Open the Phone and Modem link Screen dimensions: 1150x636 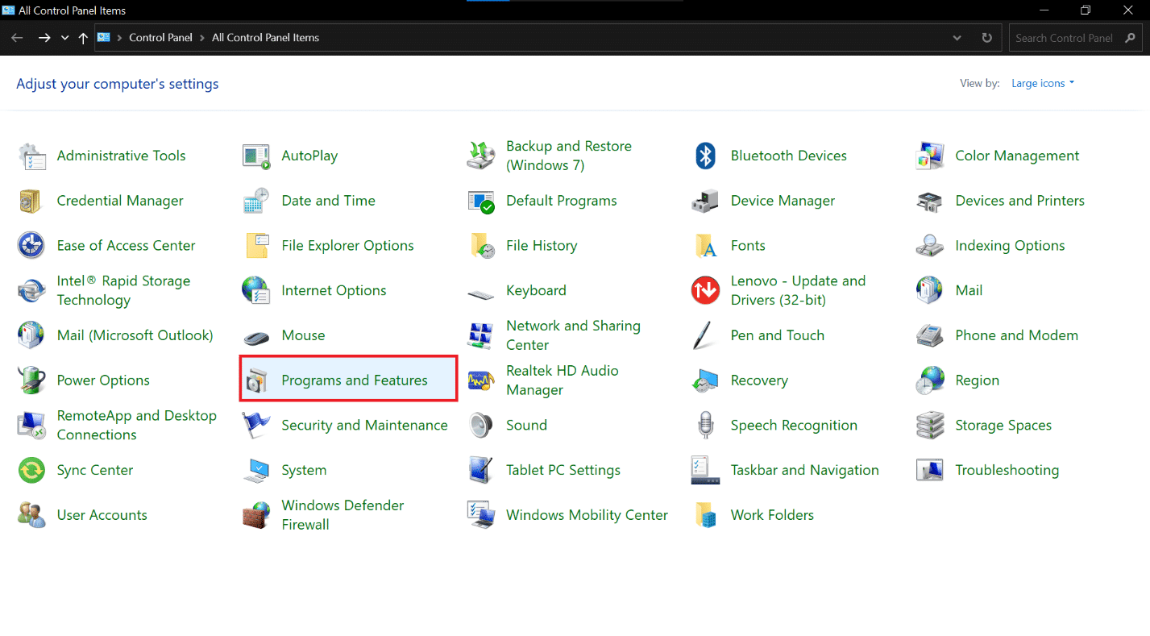click(1016, 336)
